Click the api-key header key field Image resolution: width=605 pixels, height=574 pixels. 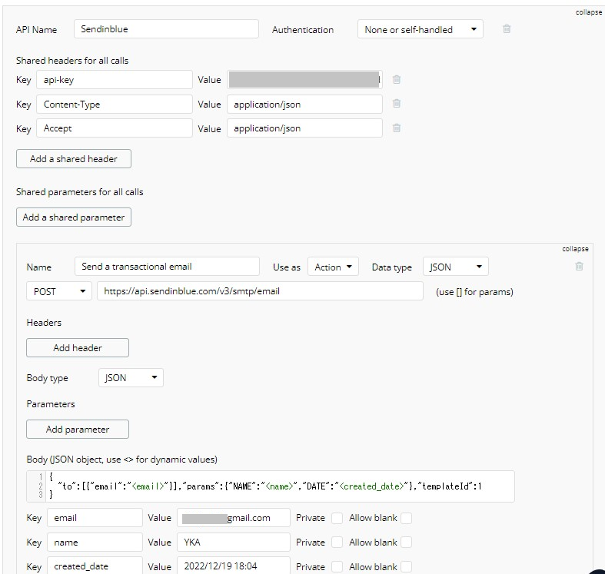point(115,80)
